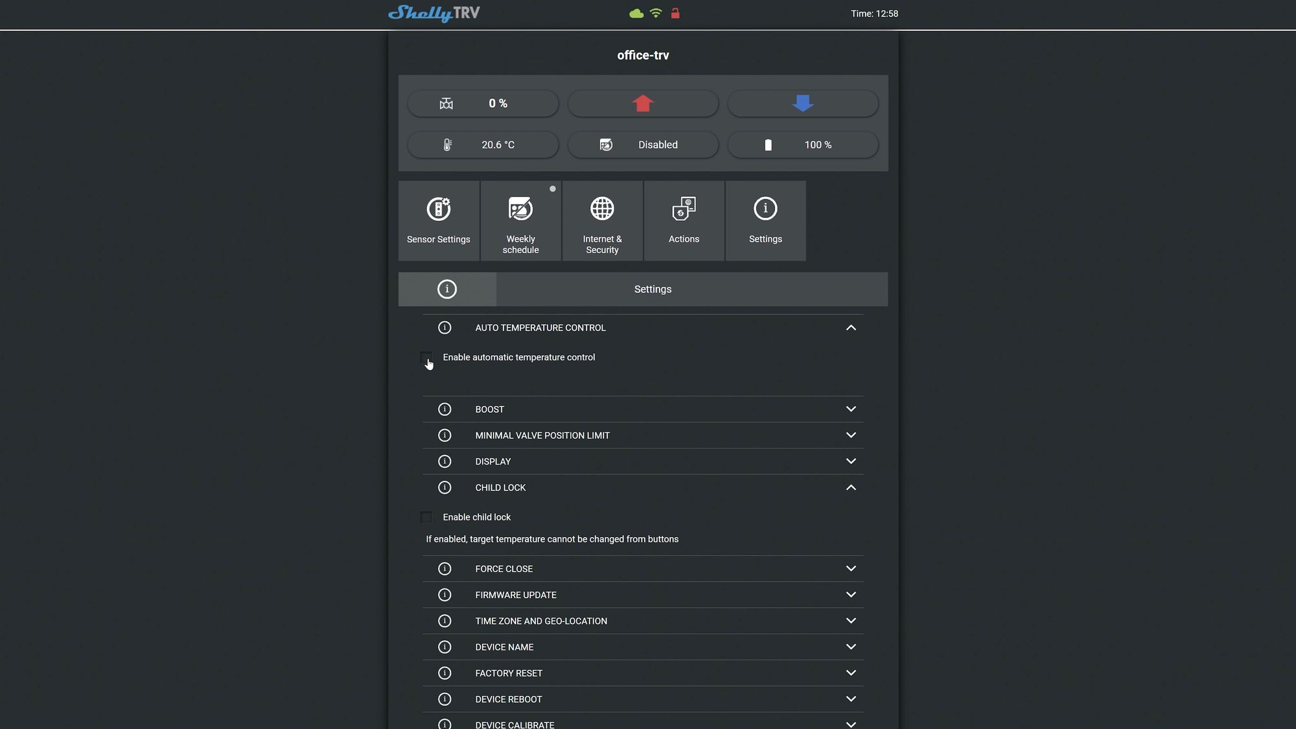The height and width of the screenshot is (729, 1296).
Task: Click info icon next to Boost
Action: pos(445,410)
